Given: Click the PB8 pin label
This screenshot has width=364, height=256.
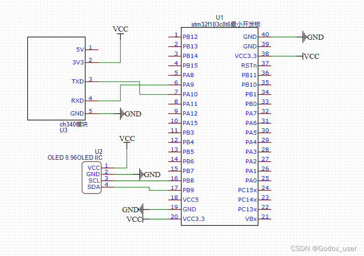Looking at the screenshot, I should pyautogui.click(x=188, y=180).
